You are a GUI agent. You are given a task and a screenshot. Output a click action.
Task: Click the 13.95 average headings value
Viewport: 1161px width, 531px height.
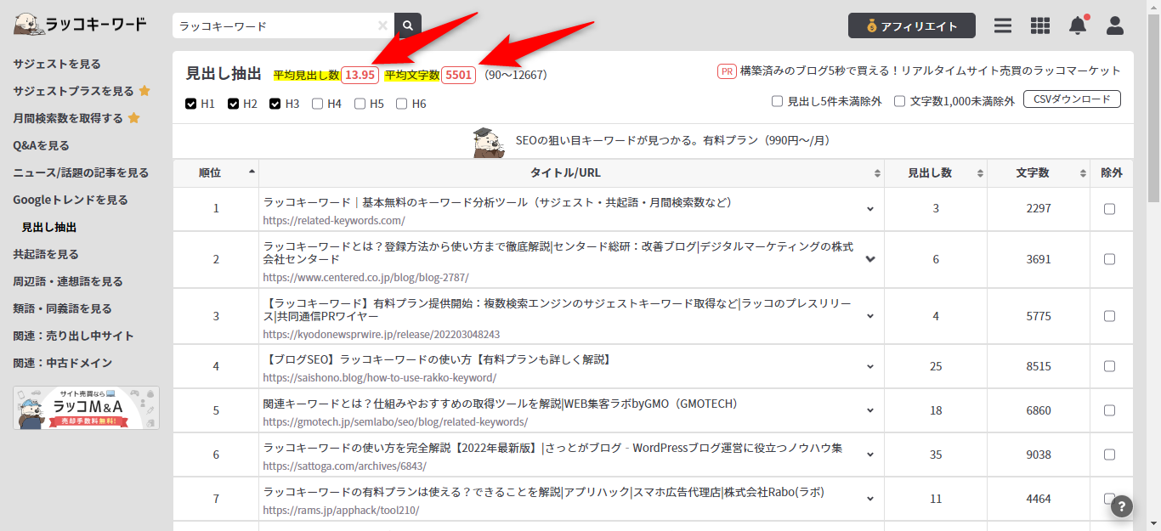point(360,75)
